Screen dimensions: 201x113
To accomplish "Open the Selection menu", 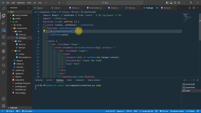I will [x=21, y=3].
